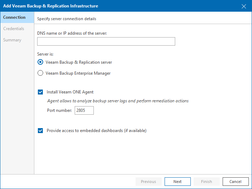Click the Finish button
This screenshot has width=252, height=189.
(x=206, y=182)
